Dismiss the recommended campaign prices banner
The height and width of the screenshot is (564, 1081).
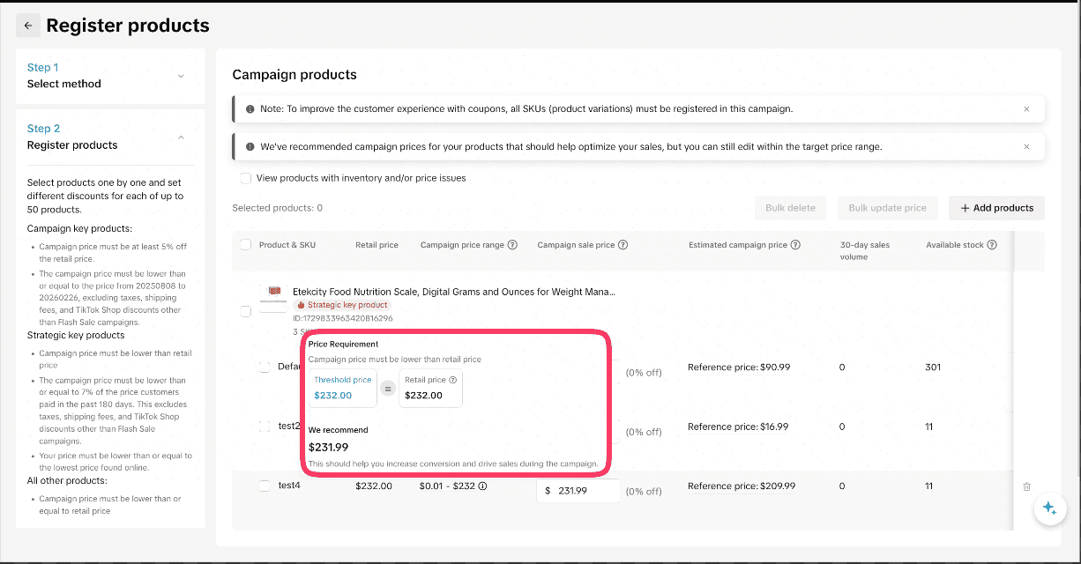pyautogui.click(x=1026, y=146)
